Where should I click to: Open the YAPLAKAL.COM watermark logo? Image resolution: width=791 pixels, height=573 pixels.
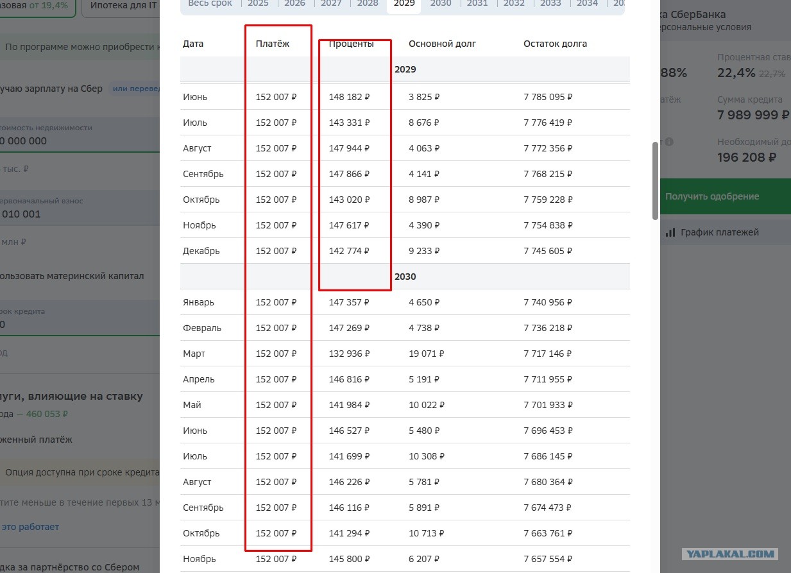(731, 554)
